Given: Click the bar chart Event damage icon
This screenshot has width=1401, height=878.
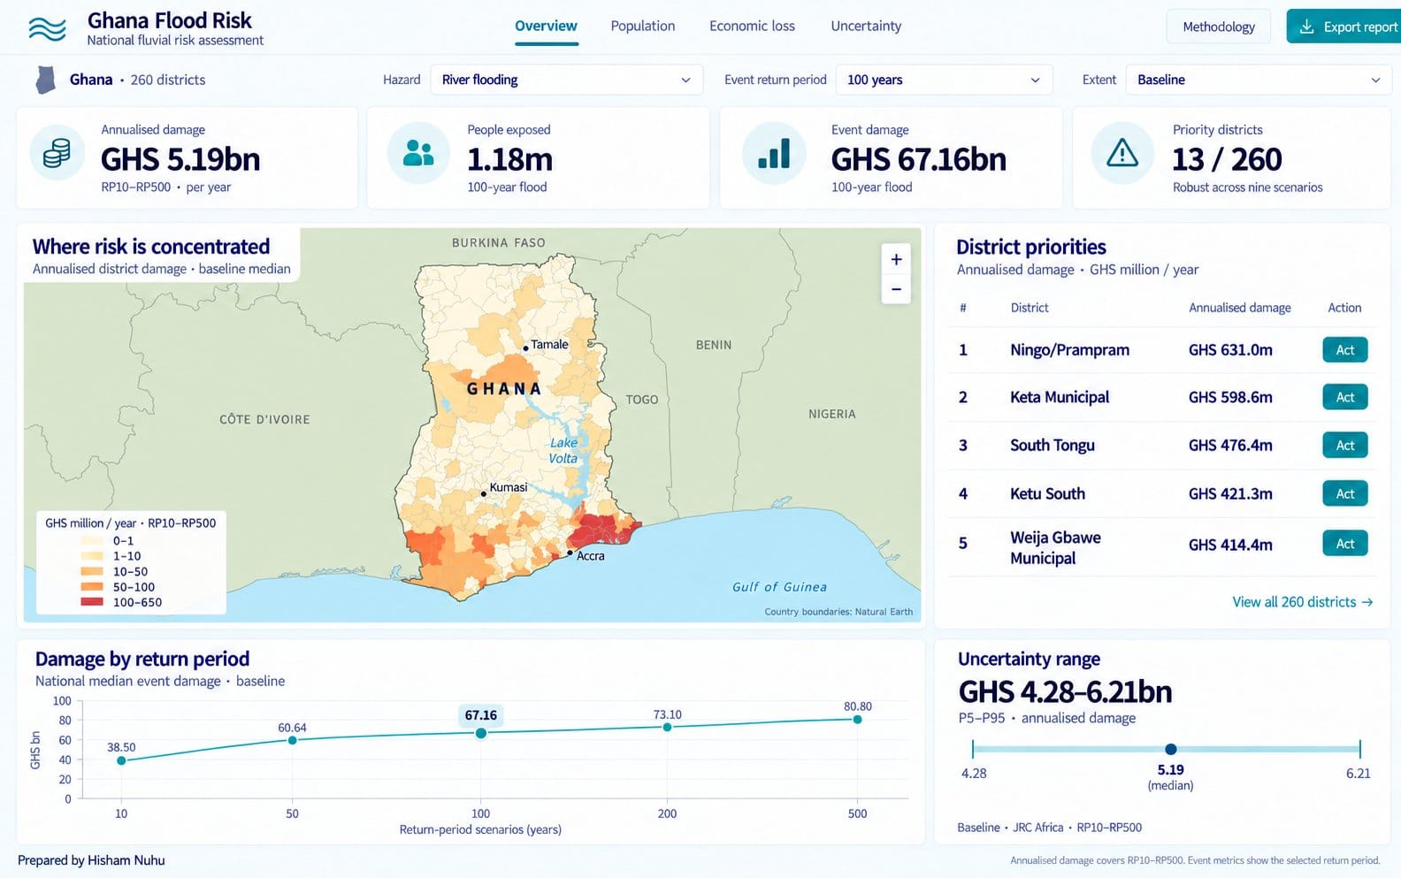Looking at the screenshot, I should (774, 153).
